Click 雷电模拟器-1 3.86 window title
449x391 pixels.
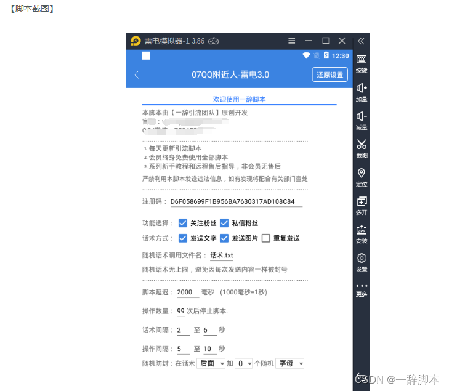click(x=174, y=41)
